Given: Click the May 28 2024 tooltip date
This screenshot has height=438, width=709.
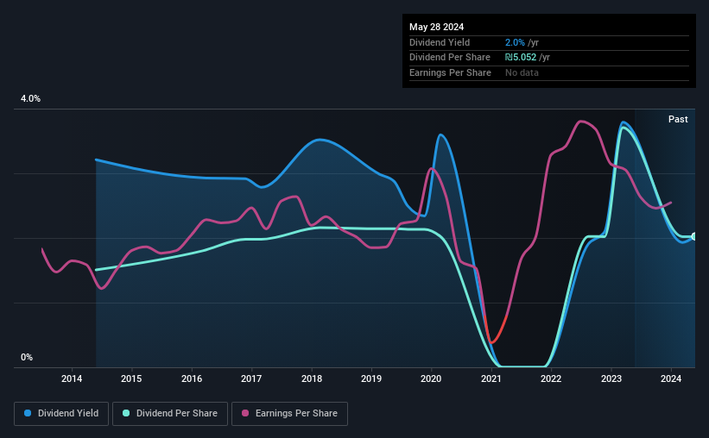Looking at the screenshot, I should tap(436, 27).
